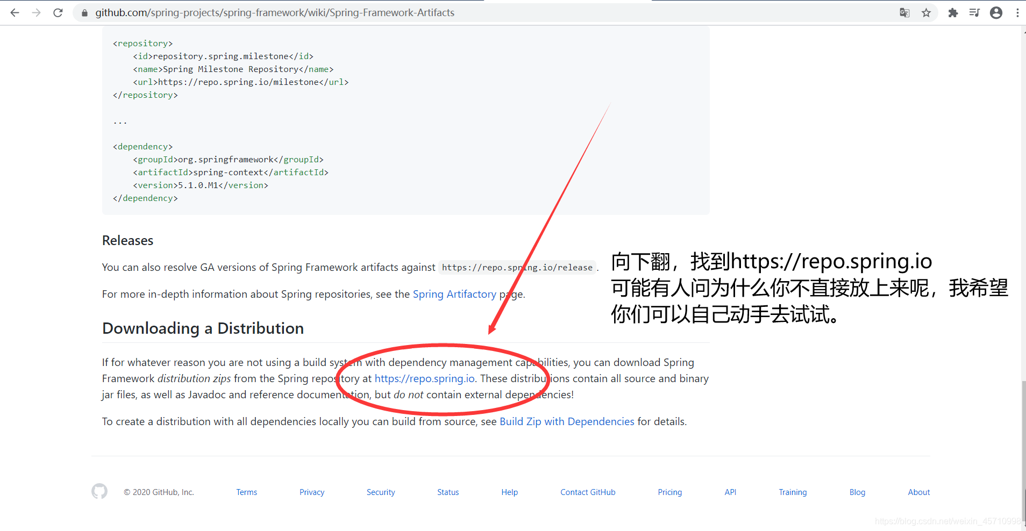
Task: Open the API footer link
Action: pos(730,492)
